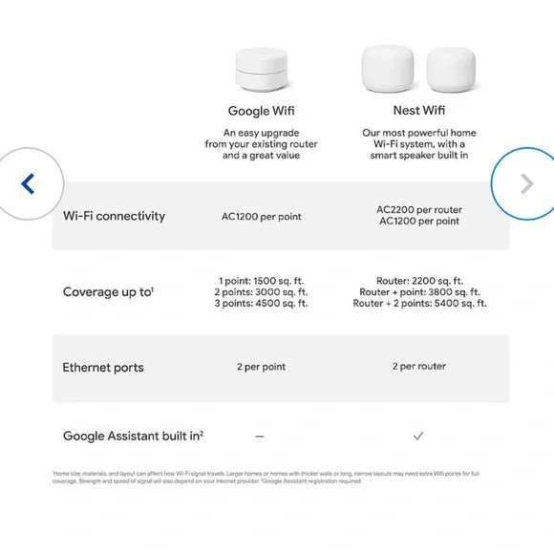
Task: Click the footnote about home size
Action: 266,478
